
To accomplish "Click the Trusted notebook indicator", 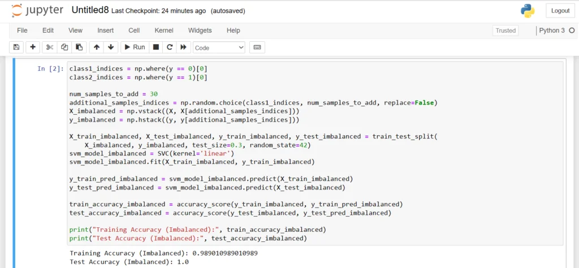I will tap(505, 31).
